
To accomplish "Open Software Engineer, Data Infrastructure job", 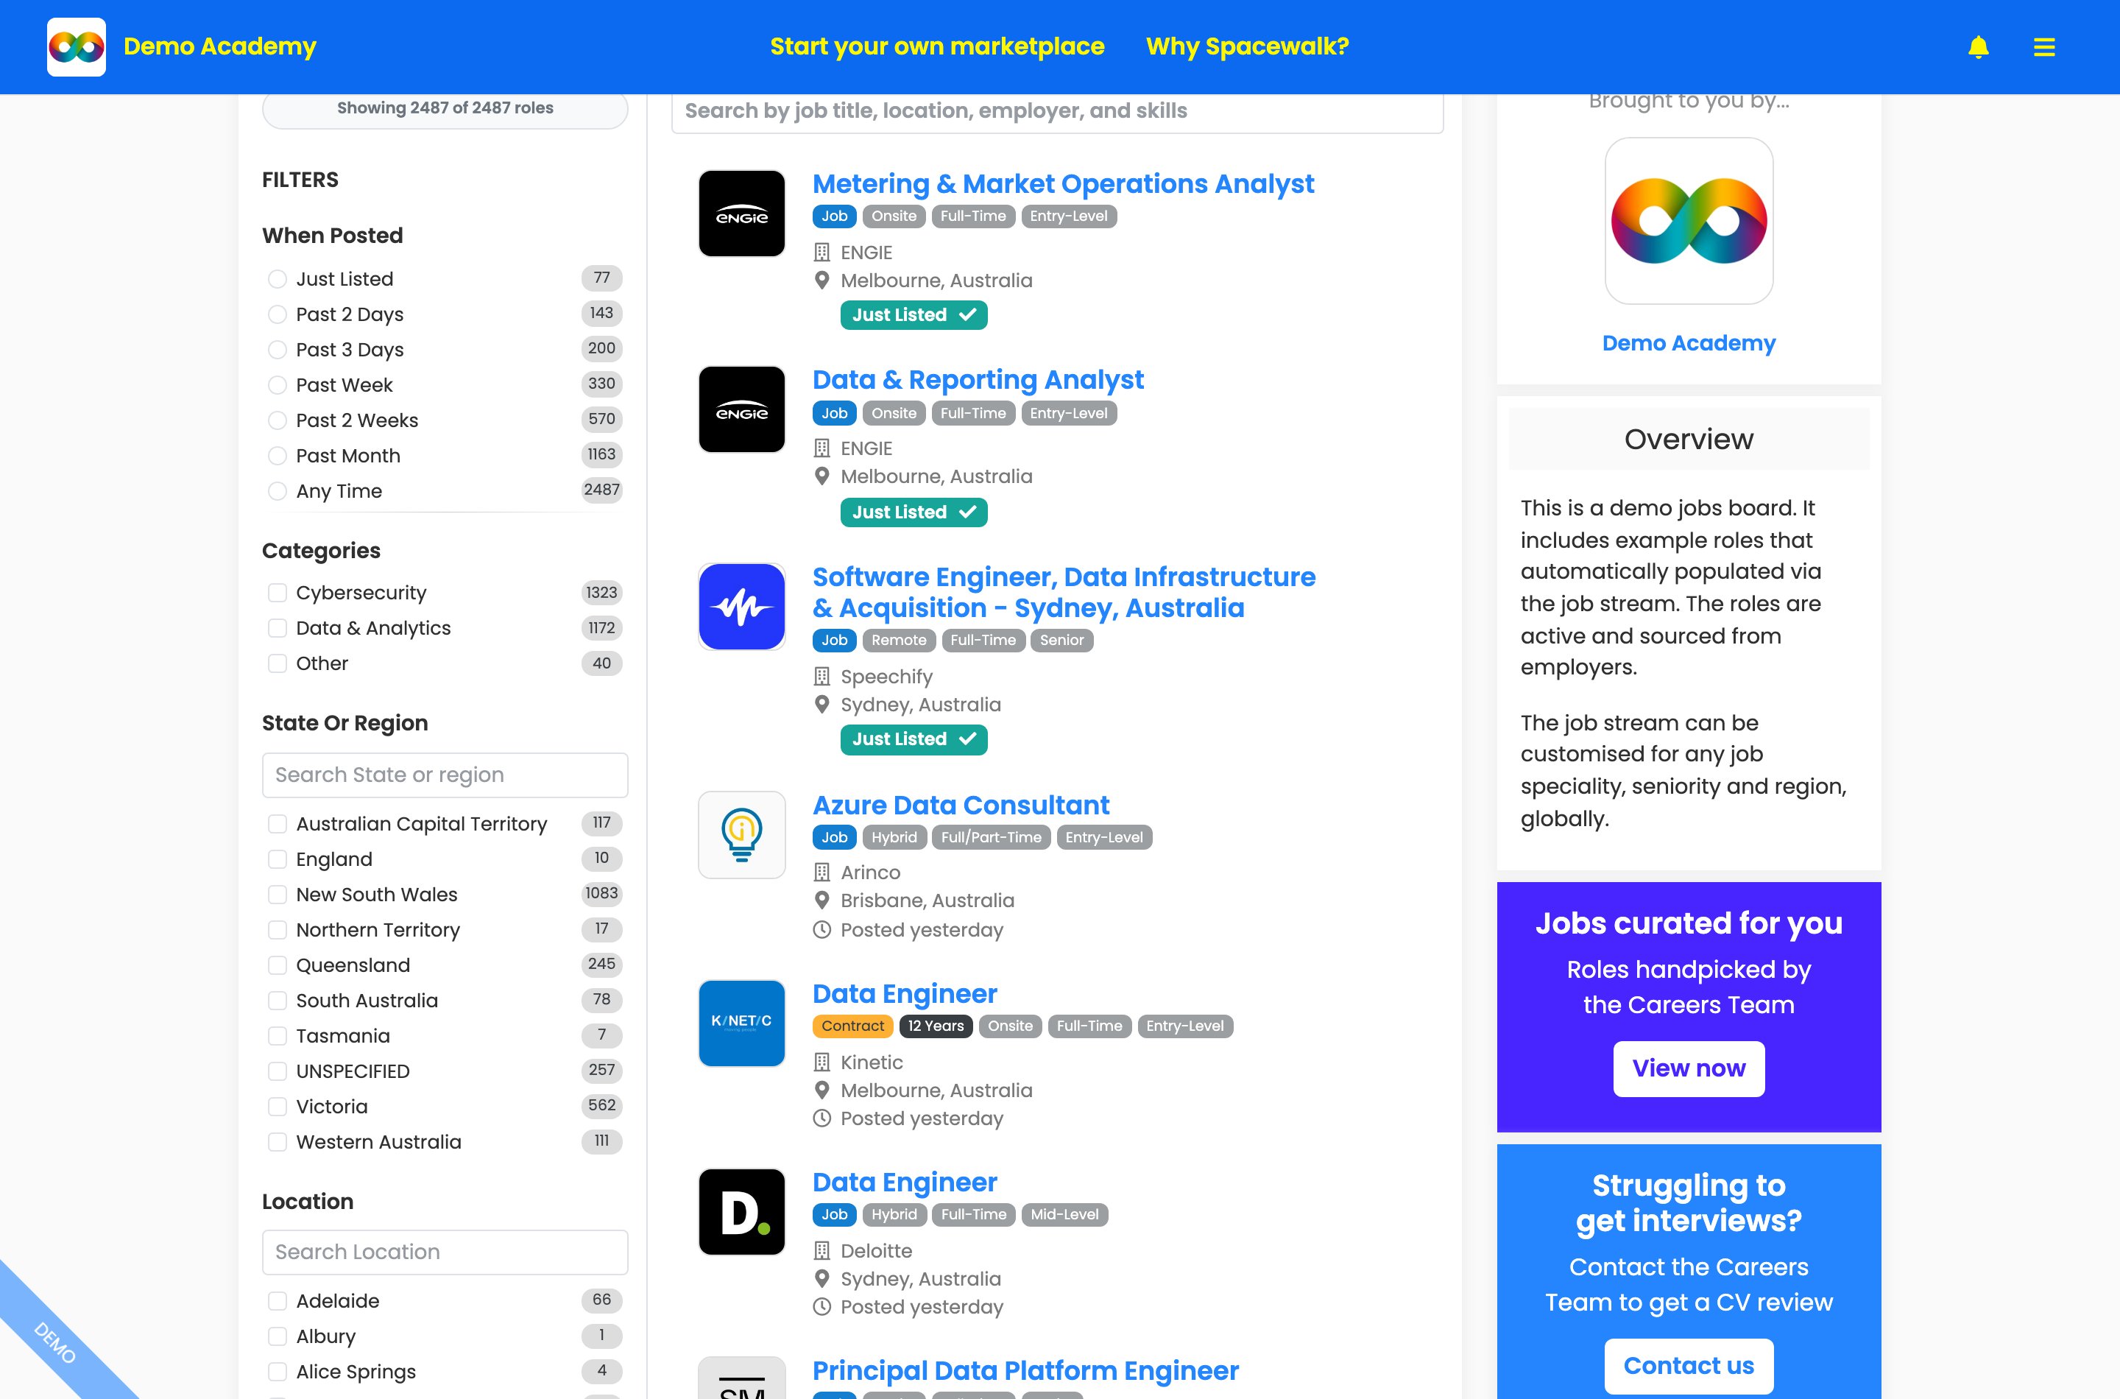I will point(1063,593).
